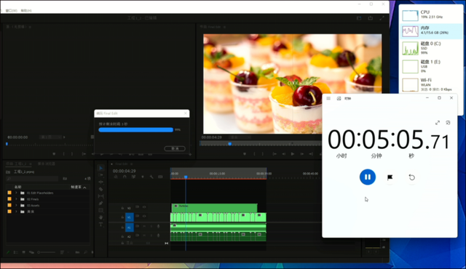Click the timeline captions track icon
Screen dimensions: 466x269
click(160, 177)
